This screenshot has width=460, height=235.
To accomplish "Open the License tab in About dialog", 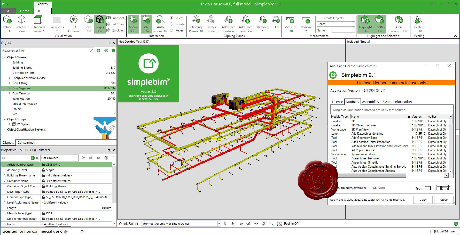I will [337, 102].
